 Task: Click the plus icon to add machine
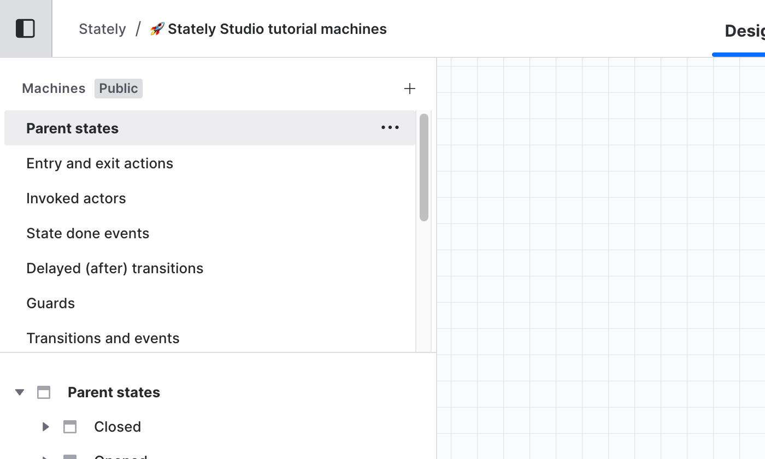coord(409,89)
